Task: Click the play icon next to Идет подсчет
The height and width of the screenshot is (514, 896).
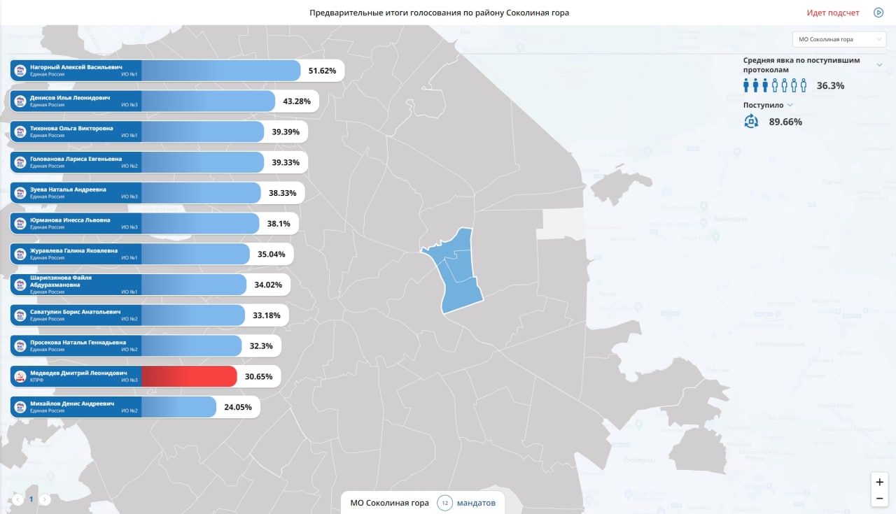Action: coord(878,13)
